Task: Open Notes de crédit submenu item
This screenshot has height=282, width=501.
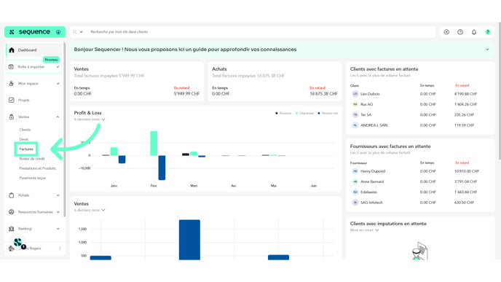Action: pos(32,159)
